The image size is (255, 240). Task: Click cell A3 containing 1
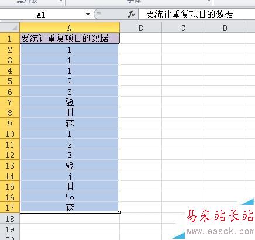[70, 60]
